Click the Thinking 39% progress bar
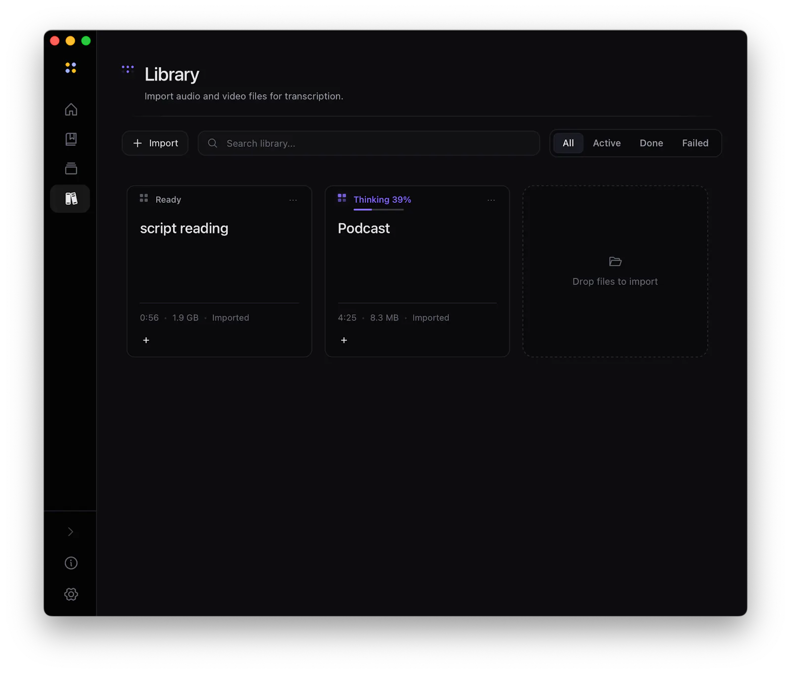Screen dimensions: 791x674 pos(379,210)
